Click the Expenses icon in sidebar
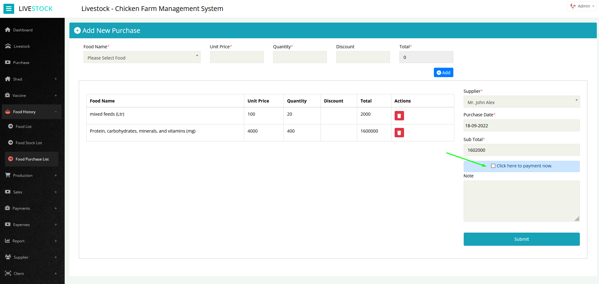 [x=8, y=224]
